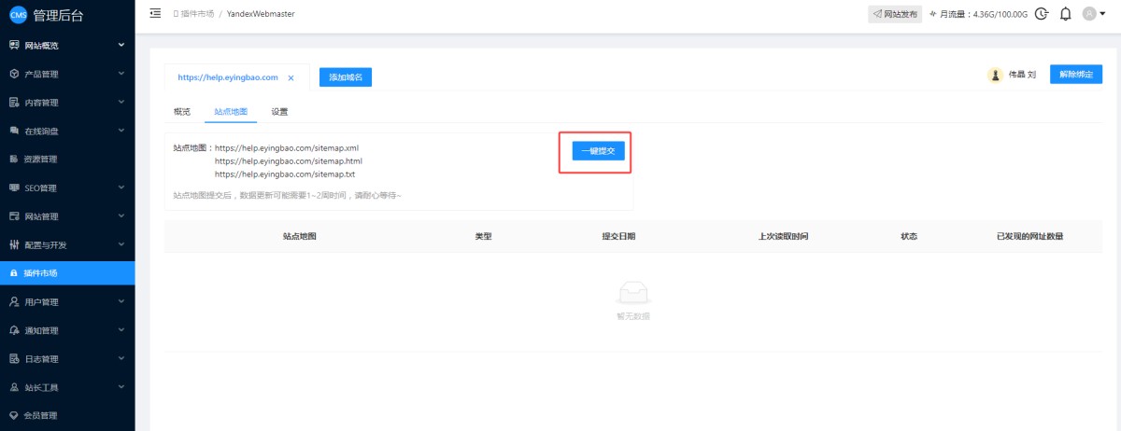Image resolution: width=1121 pixels, height=431 pixels.
Task: Collapse the sidebar with the menu fold icon
Action: point(155,14)
